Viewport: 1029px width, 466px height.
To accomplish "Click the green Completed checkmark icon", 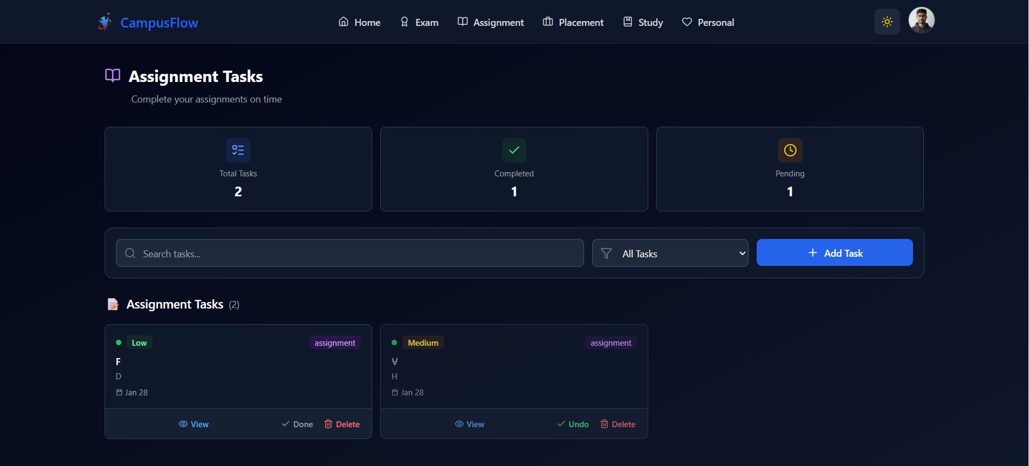I will (x=514, y=150).
